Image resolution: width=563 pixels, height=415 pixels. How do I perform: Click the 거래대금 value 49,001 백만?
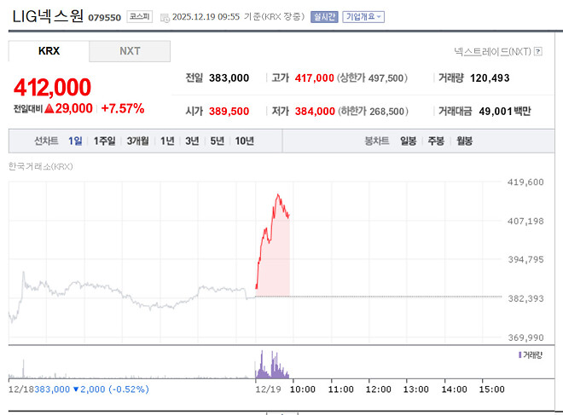click(505, 111)
